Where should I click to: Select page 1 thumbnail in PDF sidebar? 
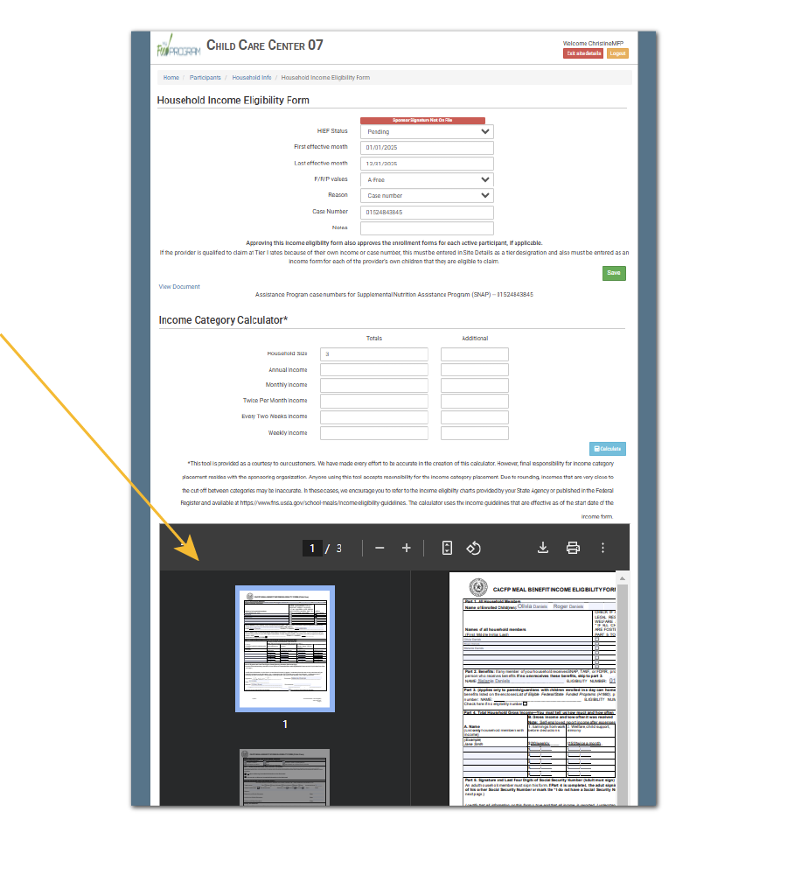[284, 648]
